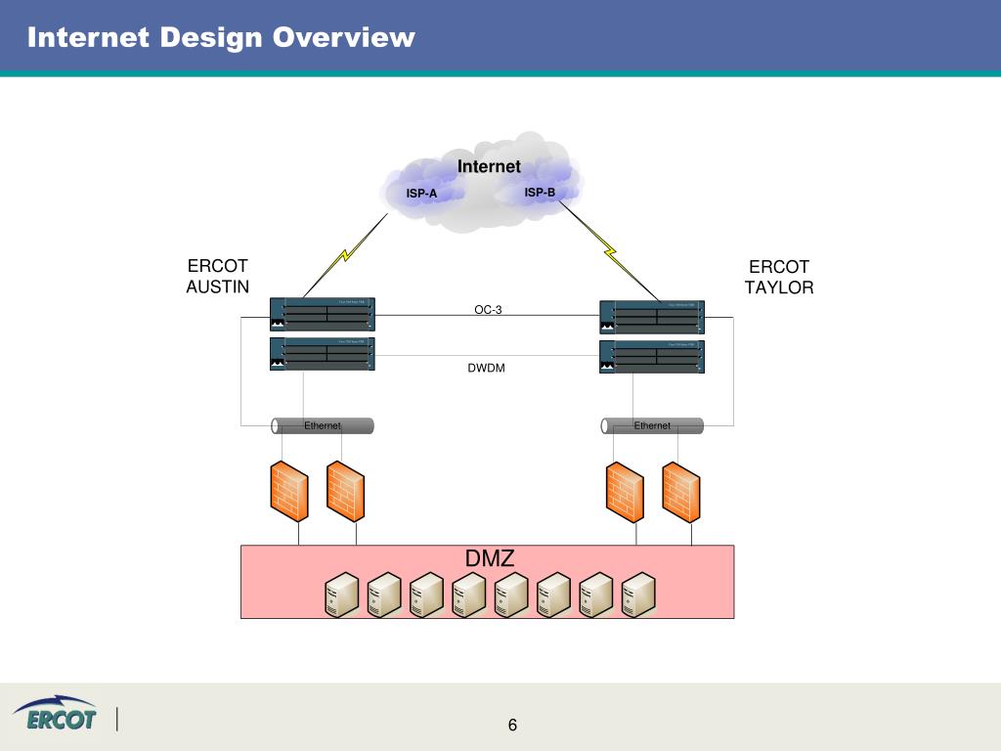Click the slide page number 6
The image size is (1001, 751).
(512, 725)
